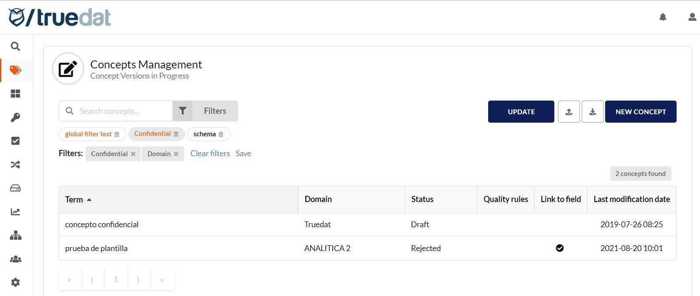This screenshot has width=700, height=296.
Task: Open the 'prueba de plantilla' concept row
Action: coord(96,248)
